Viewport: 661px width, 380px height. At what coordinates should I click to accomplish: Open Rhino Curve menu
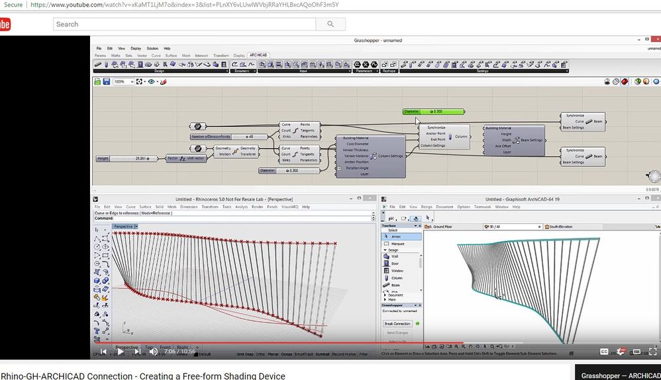point(130,207)
